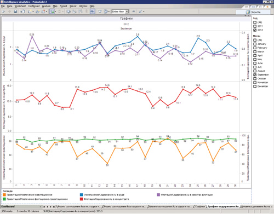Screen dimensions: 274x214
Task: Open the Server menu
Action: coord(73,6)
